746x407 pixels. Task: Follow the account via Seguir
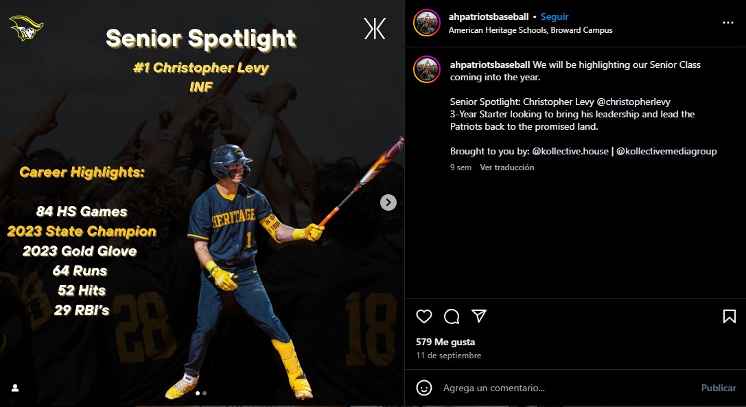[555, 16]
